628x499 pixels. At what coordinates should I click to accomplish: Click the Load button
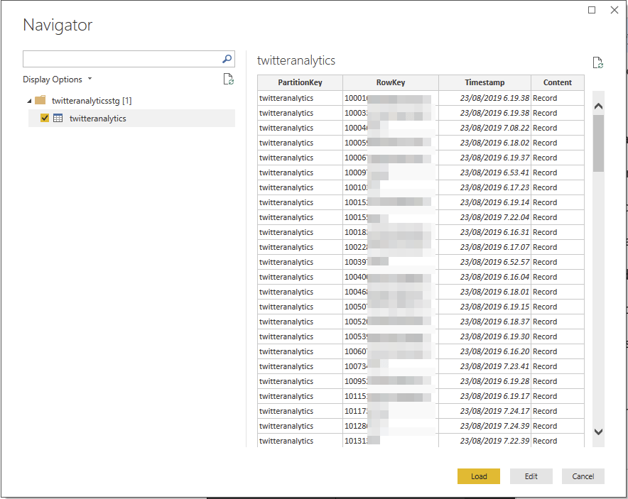tap(479, 476)
